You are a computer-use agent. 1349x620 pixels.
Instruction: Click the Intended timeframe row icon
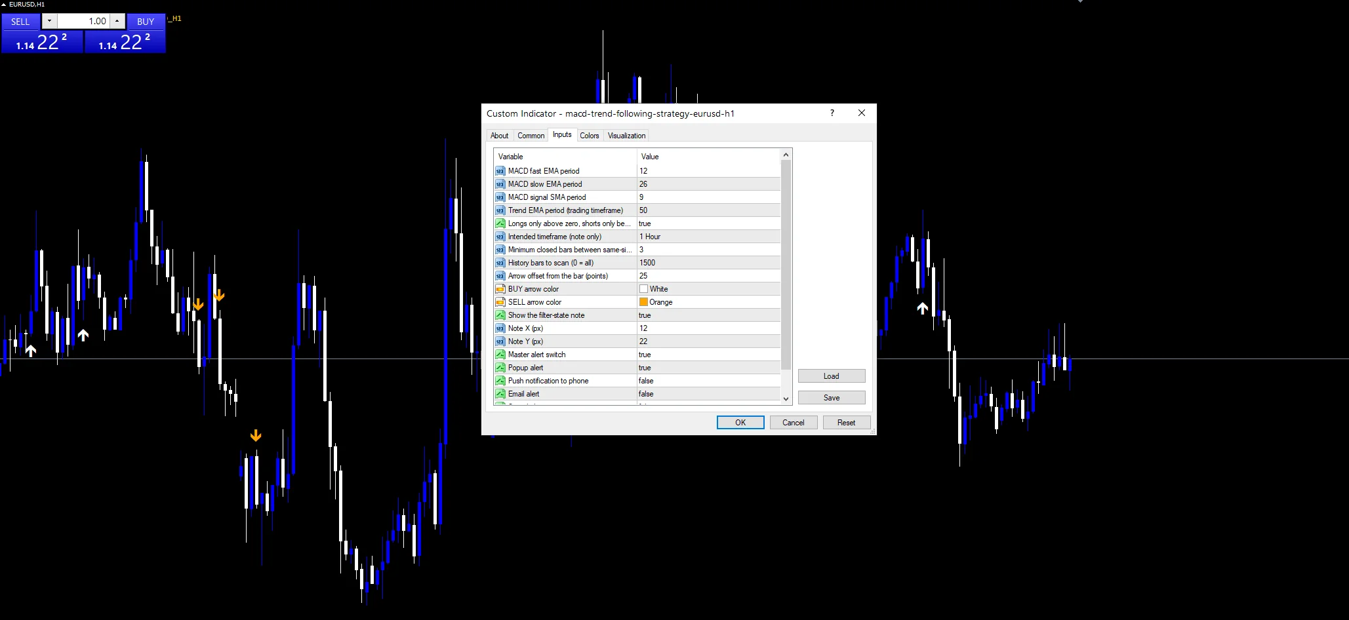(x=500, y=237)
